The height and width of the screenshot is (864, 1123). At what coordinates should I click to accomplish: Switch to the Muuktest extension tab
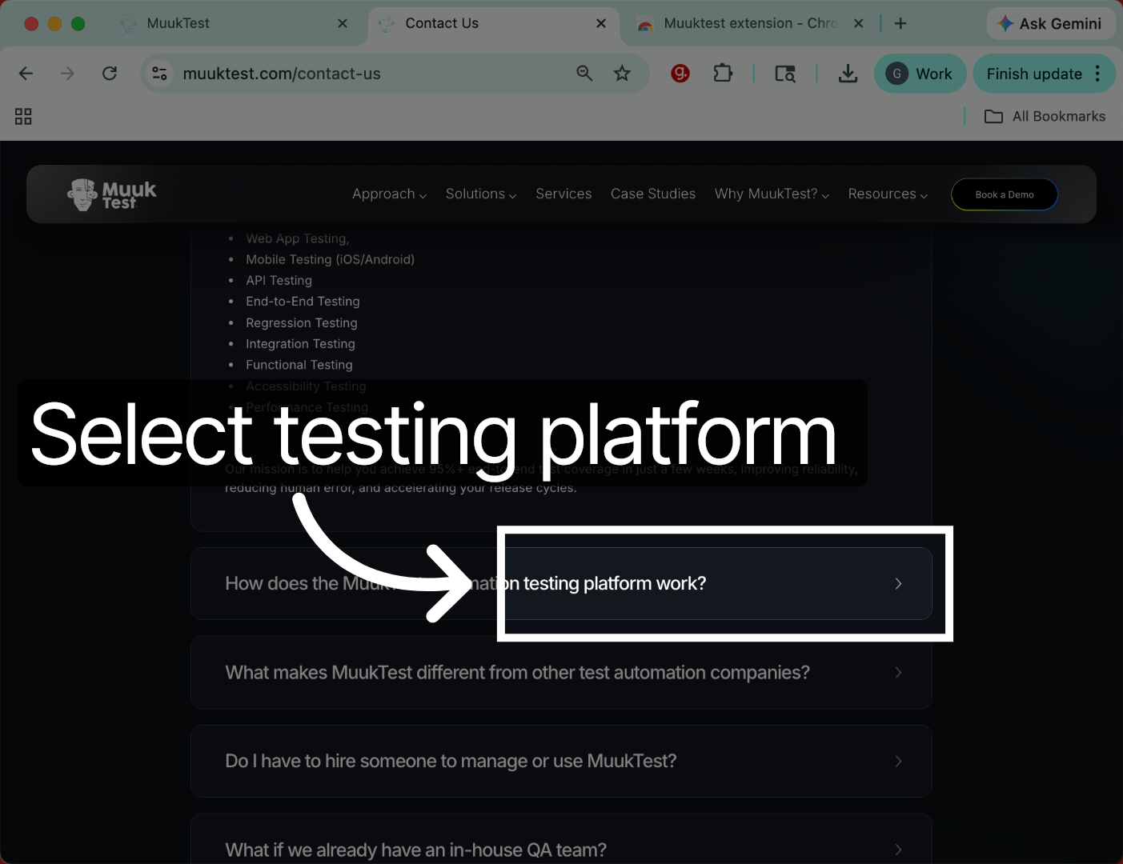pos(748,23)
